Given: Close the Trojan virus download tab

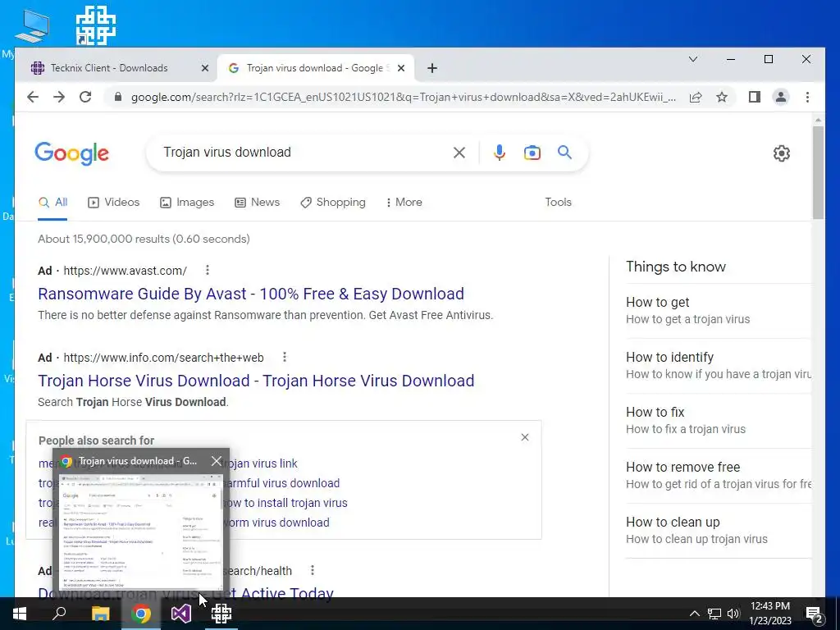Looking at the screenshot, I should (x=401, y=68).
